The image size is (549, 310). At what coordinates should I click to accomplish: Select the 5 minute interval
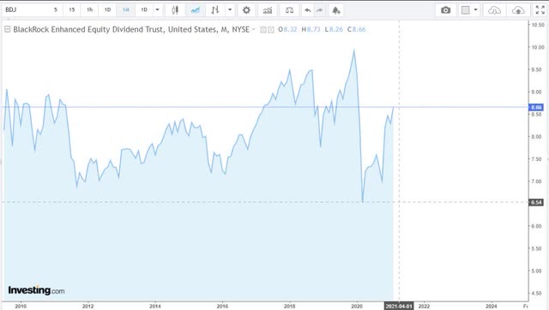(55, 9)
